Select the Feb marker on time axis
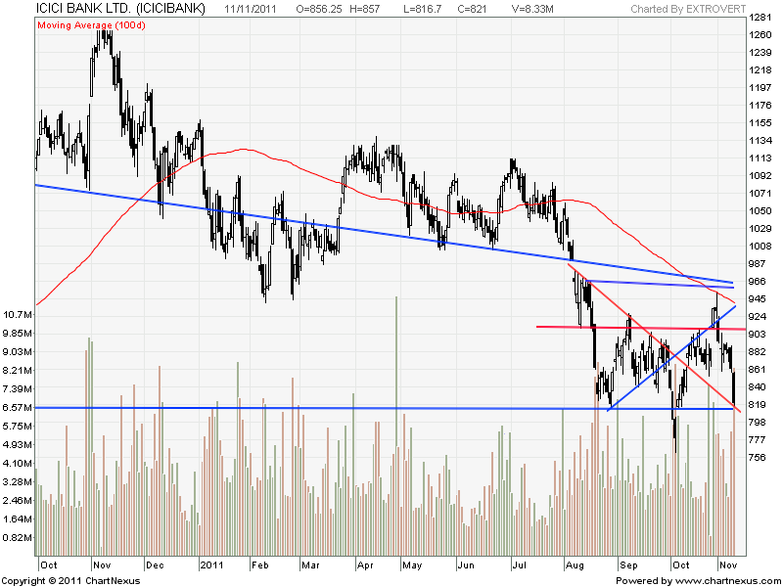 (259, 565)
